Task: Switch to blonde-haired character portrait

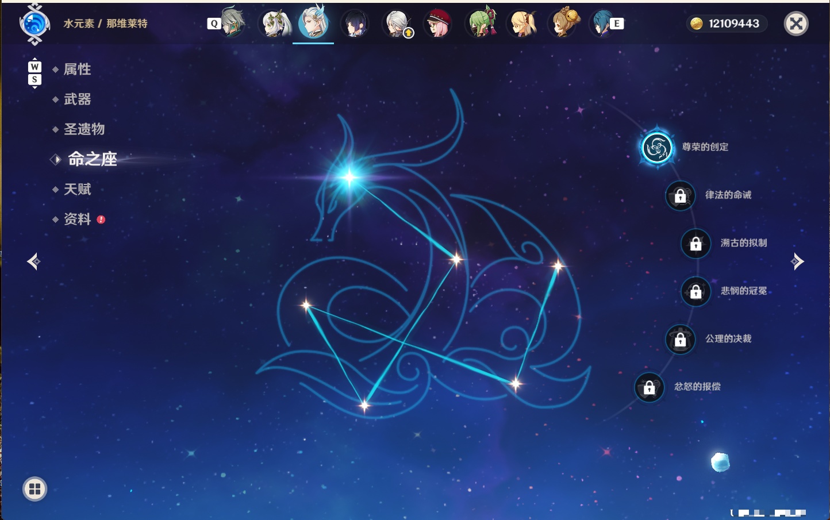Action: tap(522, 24)
